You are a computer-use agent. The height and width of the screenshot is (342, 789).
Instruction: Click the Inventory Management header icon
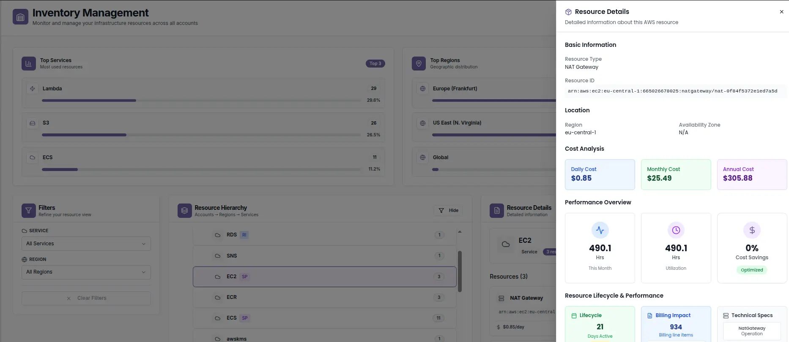pyautogui.click(x=20, y=17)
